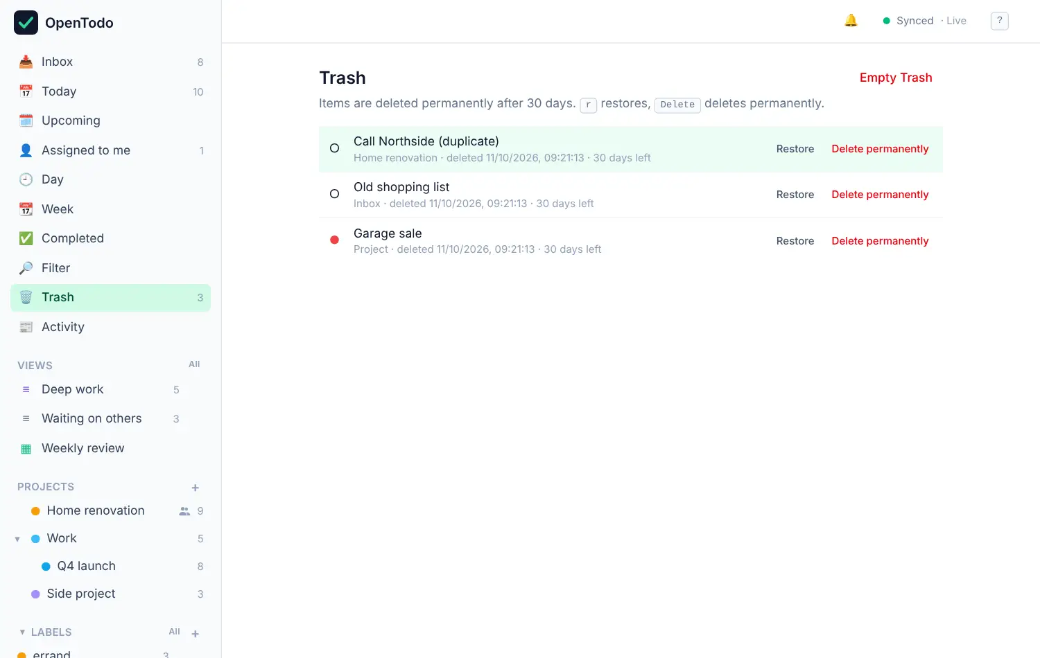
Task: Click the OpenTodo checkmark logo
Action: [x=26, y=22]
